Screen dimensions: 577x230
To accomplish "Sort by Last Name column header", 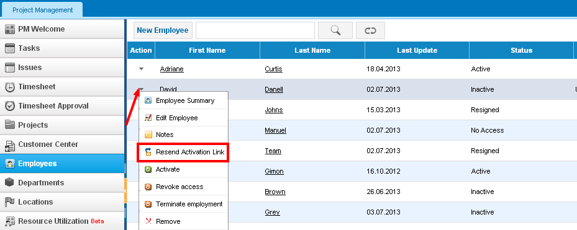I will click(x=312, y=50).
